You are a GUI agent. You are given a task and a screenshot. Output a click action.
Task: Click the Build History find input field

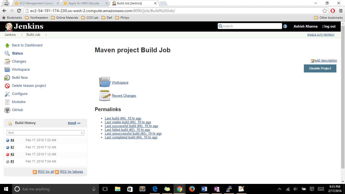pyautogui.click(x=44, y=133)
